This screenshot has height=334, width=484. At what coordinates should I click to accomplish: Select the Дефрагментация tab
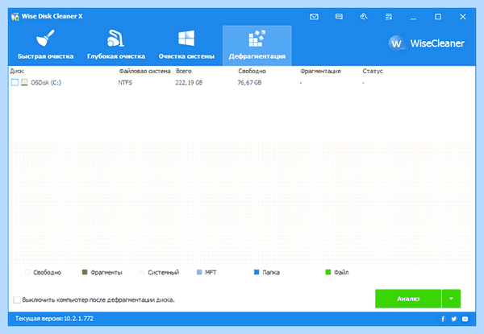point(257,45)
